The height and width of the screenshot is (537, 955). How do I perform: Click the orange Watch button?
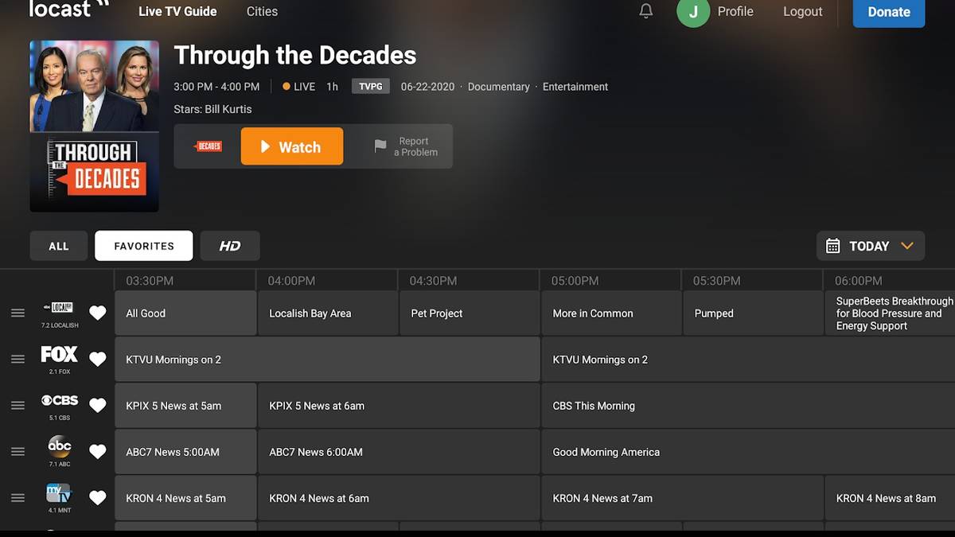click(x=292, y=146)
